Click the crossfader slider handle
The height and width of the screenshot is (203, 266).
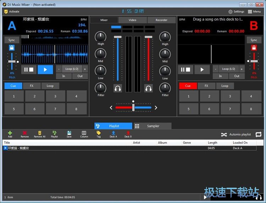point(133,107)
